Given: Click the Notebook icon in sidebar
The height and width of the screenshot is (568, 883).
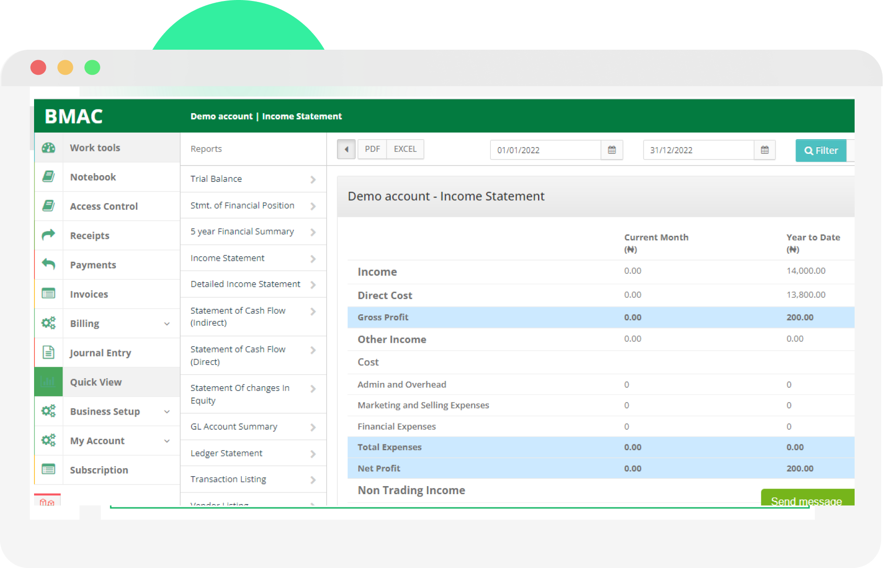Looking at the screenshot, I should (x=49, y=177).
